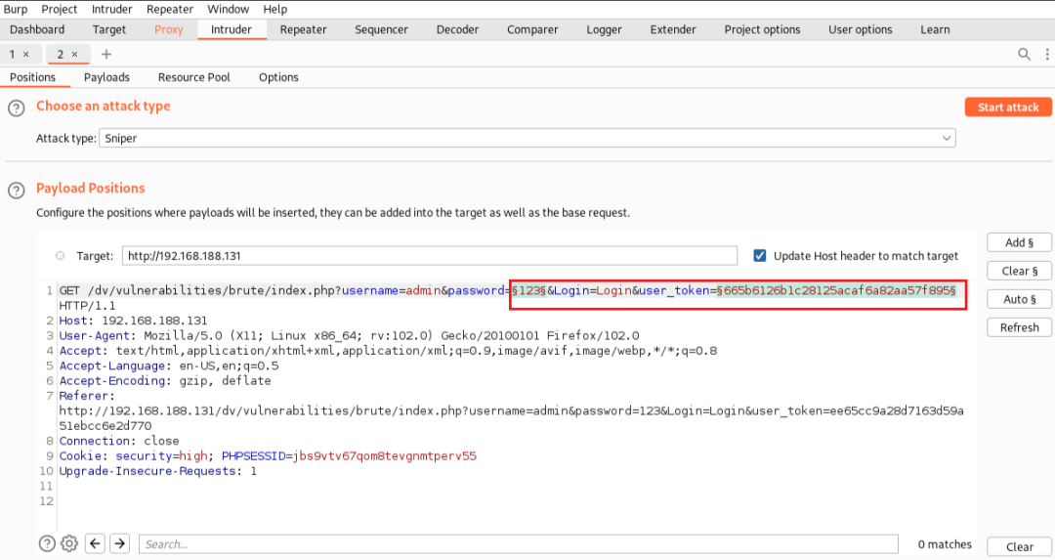Open help for Choose an attack type
Viewport: 1055px width, 560px height.
point(17,108)
